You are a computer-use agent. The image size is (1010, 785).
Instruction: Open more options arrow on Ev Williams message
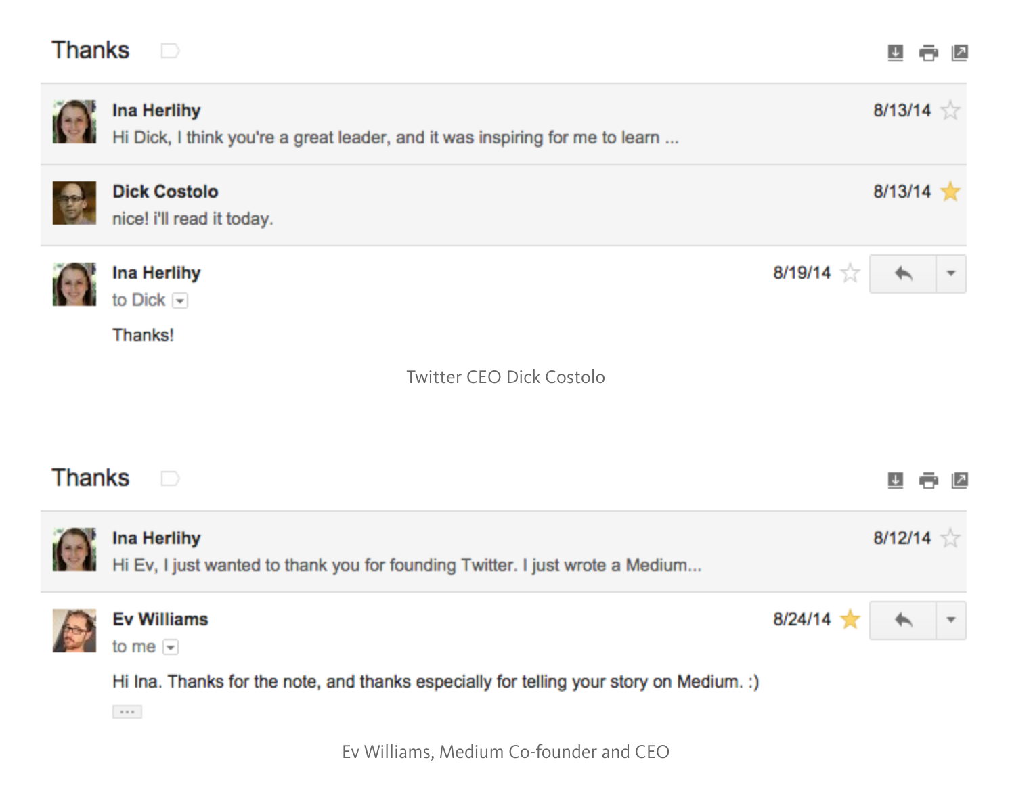[951, 621]
